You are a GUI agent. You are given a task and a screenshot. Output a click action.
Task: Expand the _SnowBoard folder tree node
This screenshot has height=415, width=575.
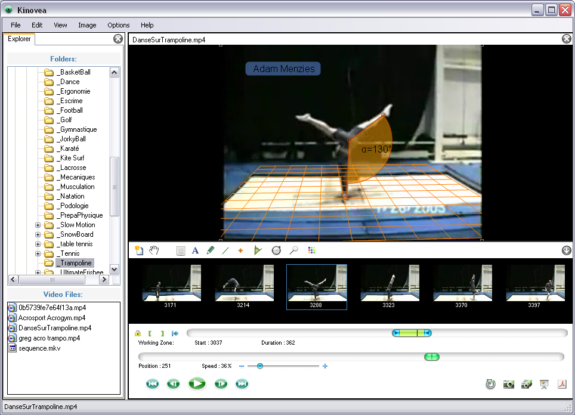tap(38, 234)
